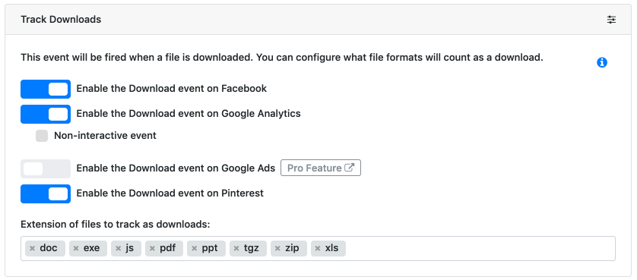
Task: Turn off the Pinterest Download event
Action: 46,193
